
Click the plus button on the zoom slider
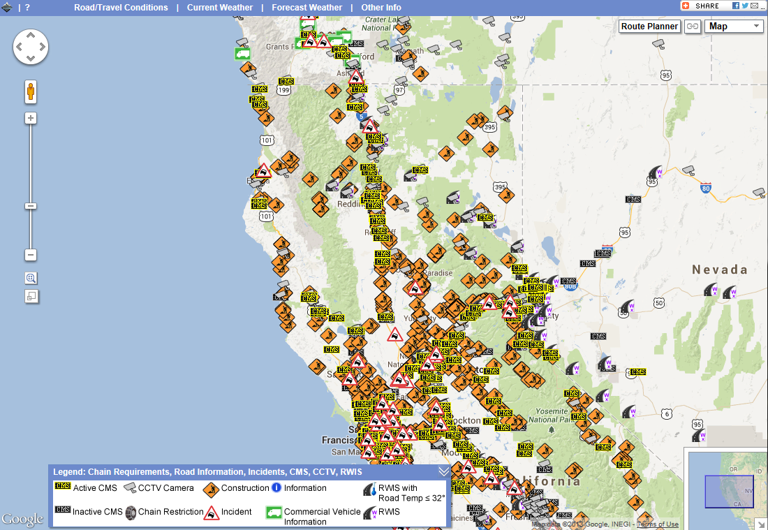(x=30, y=117)
